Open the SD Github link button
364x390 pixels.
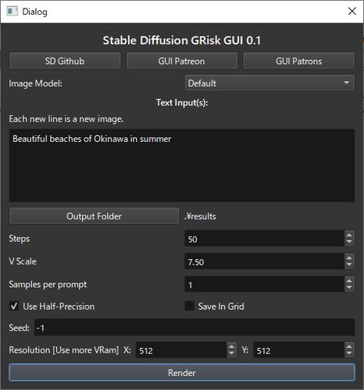pyautogui.click(x=65, y=61)
